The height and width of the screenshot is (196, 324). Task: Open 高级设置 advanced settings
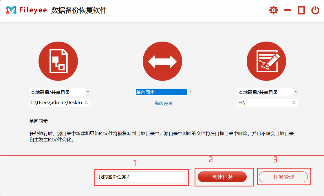point(163,103)
